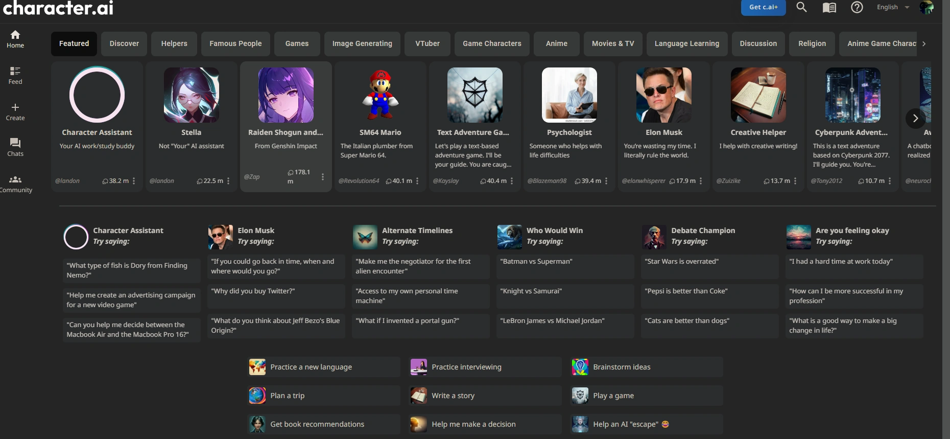950x439 pixels.
Task: Advance the featured characters carousel arrow
Action: tap(915, 118)
